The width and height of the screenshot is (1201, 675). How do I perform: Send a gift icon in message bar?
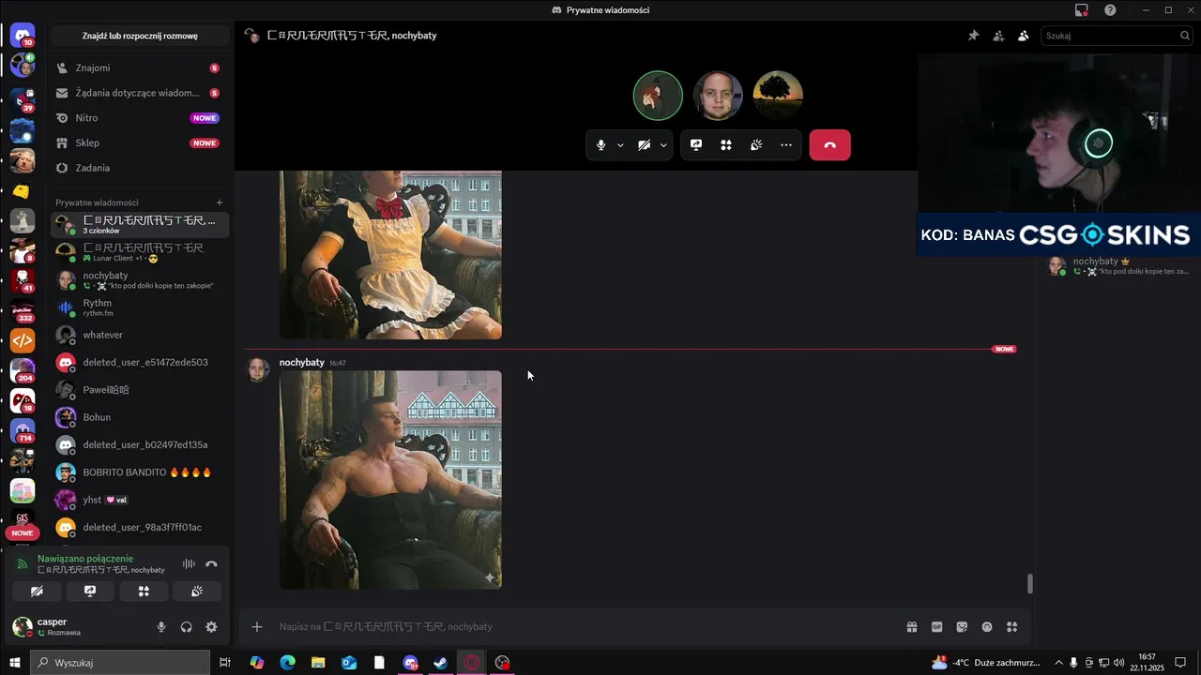(911, 627)
